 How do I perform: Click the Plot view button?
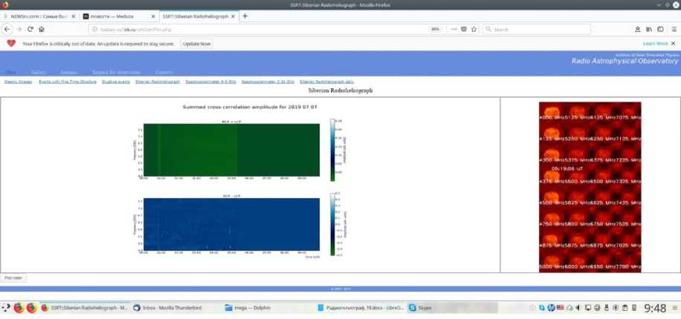tap(13, 277)
